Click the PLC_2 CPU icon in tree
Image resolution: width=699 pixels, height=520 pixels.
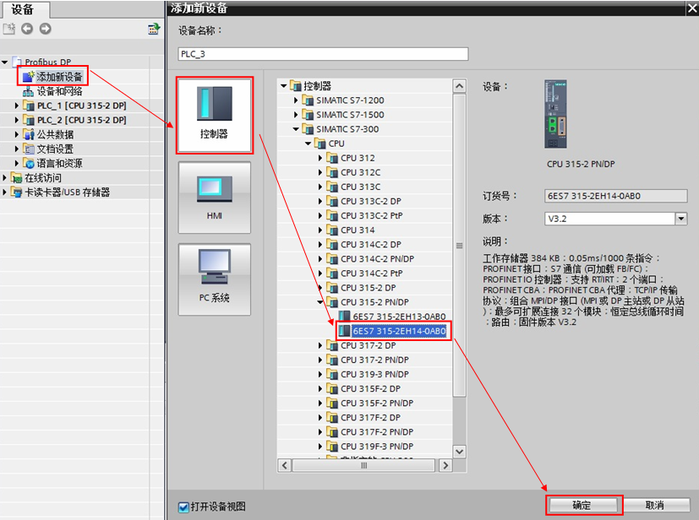(x=29, y=120)
